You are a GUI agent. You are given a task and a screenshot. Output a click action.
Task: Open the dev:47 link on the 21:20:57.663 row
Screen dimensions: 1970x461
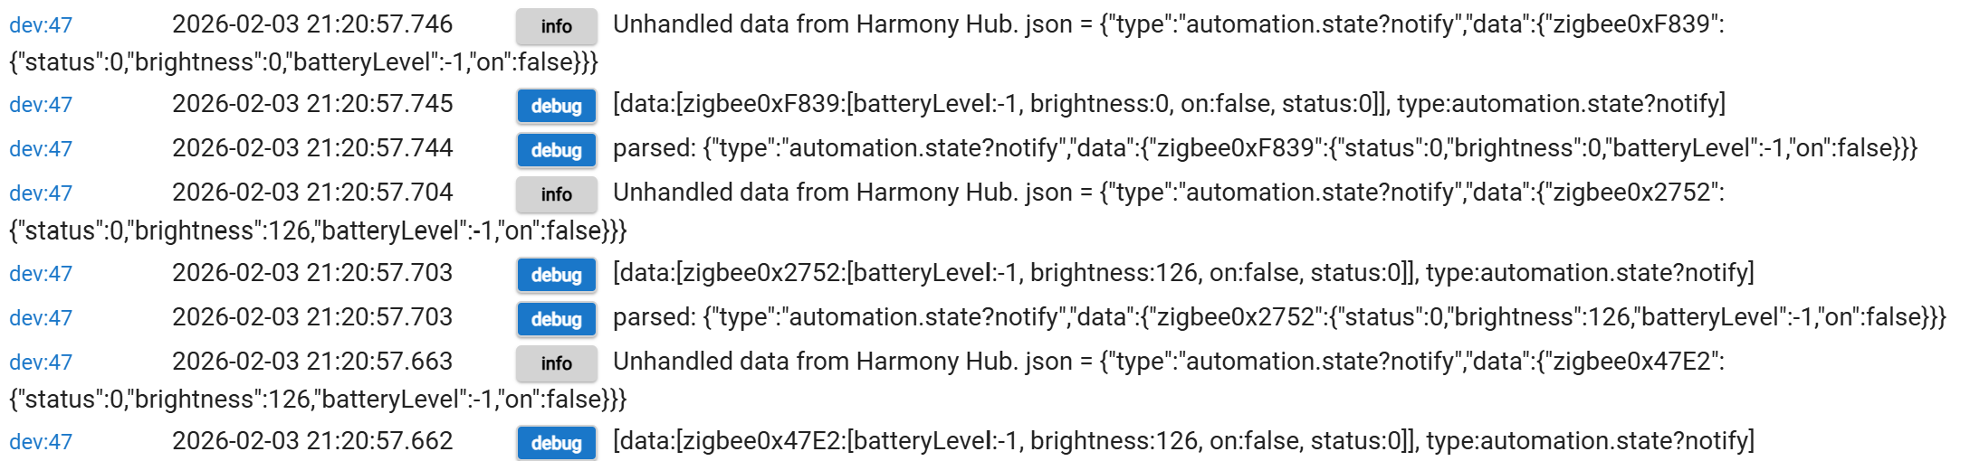[41, 362]
